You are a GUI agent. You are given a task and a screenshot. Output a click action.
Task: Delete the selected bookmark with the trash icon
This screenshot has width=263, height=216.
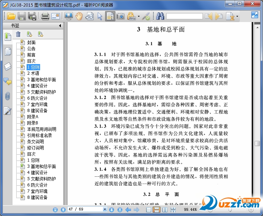coord(18,34)
